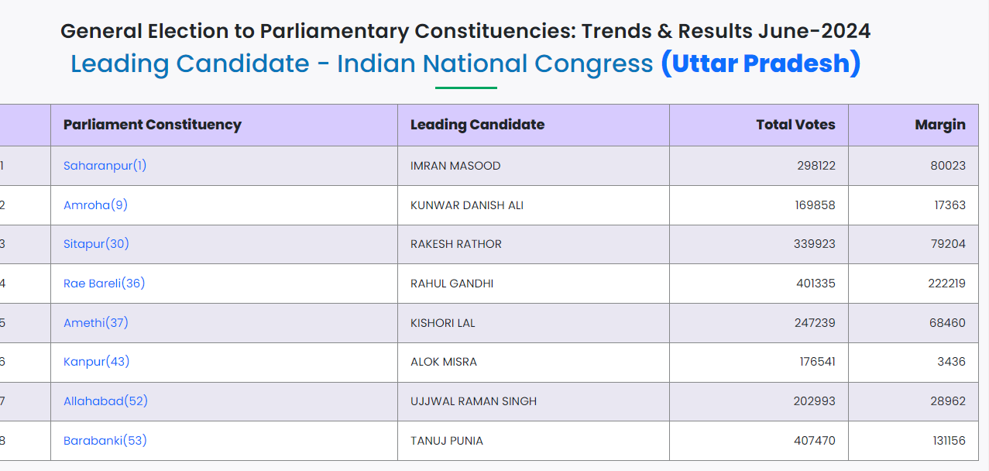Click candidate name IMRAN MASOOD
This screenshot has width=989, height=471.
point(455,166)
